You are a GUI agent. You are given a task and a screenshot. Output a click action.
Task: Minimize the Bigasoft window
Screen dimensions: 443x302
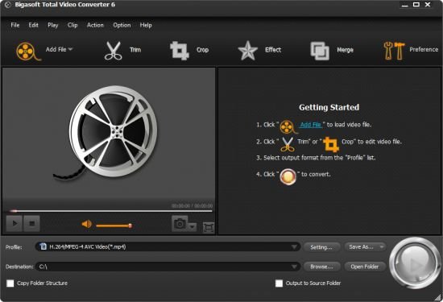[405, 5]
